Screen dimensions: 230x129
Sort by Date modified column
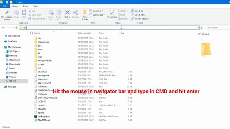[84, 33]
